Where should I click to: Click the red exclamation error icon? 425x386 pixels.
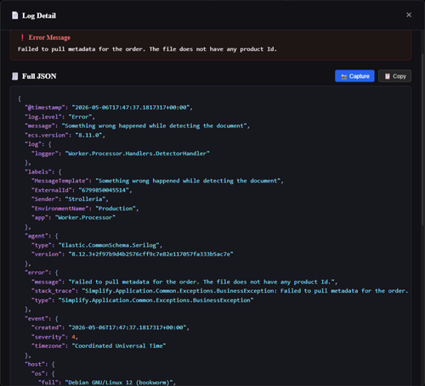tap(22, 37)
